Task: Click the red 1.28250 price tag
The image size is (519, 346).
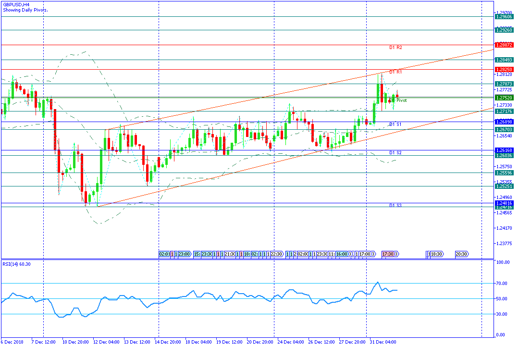Action: 504,70
